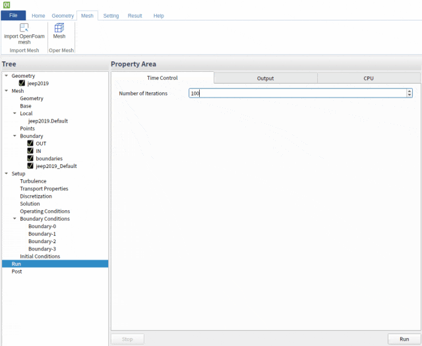Collapse the Local tree node

15,113
